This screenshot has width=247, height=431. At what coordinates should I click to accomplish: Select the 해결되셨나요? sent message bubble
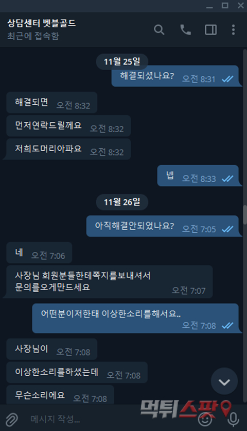[175, 76]
